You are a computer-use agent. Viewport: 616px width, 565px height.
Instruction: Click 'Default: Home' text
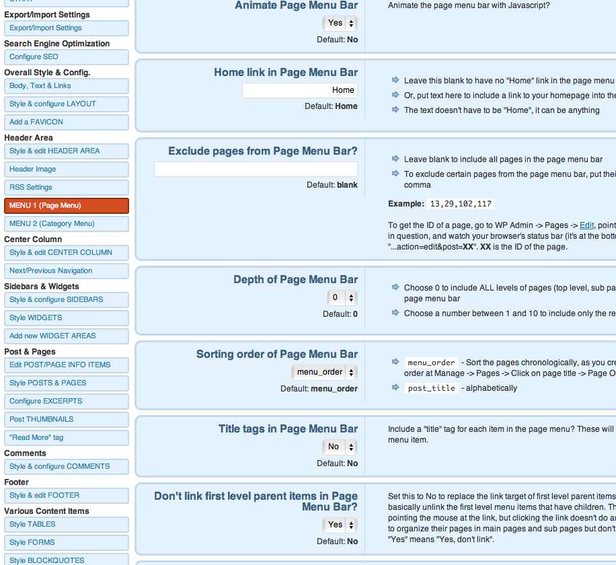[331, 106]
